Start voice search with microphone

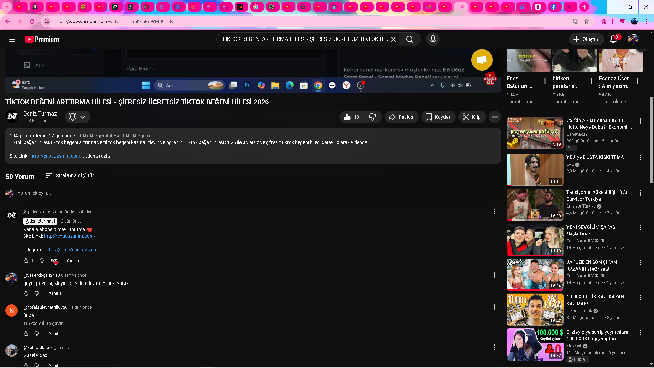point(433,39)
